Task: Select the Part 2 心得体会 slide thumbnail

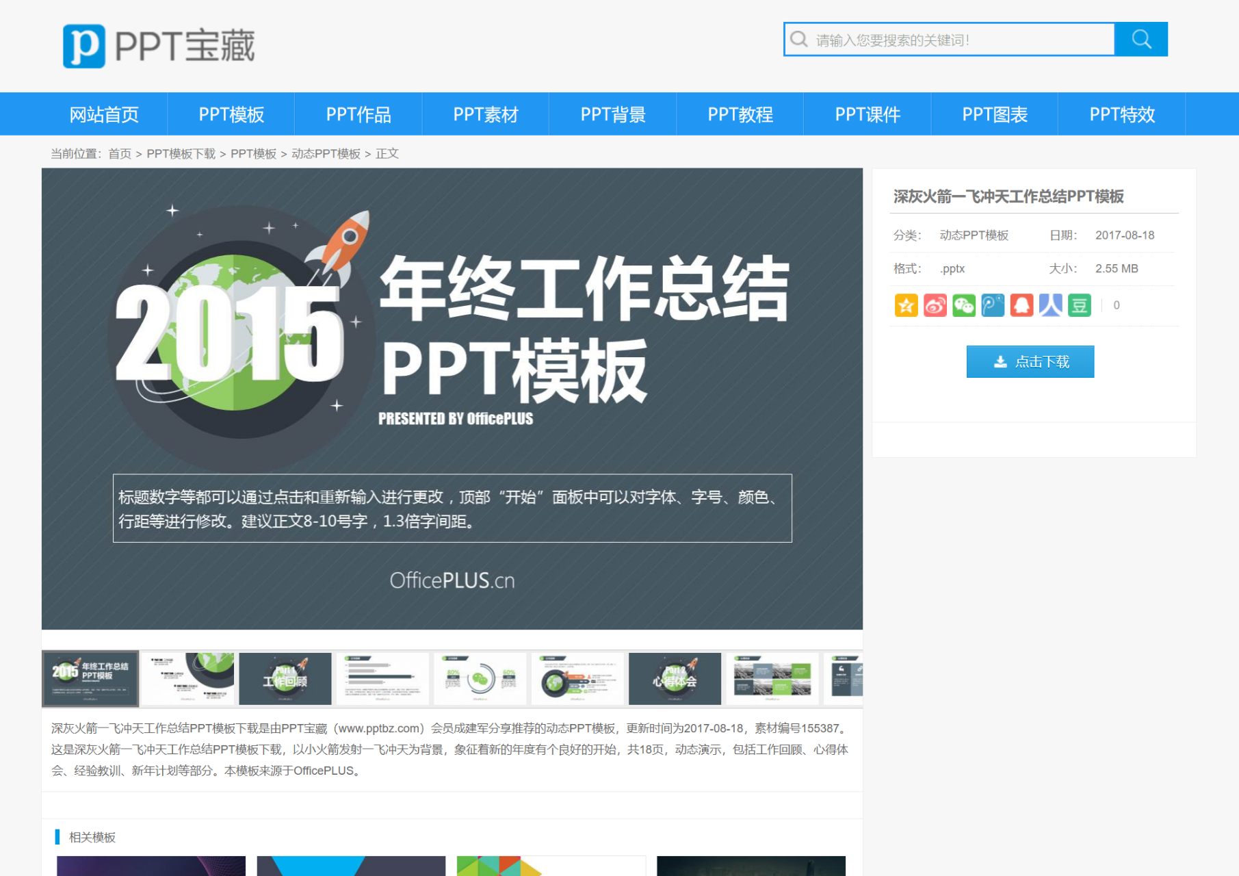Action: [x=675, y=679]
